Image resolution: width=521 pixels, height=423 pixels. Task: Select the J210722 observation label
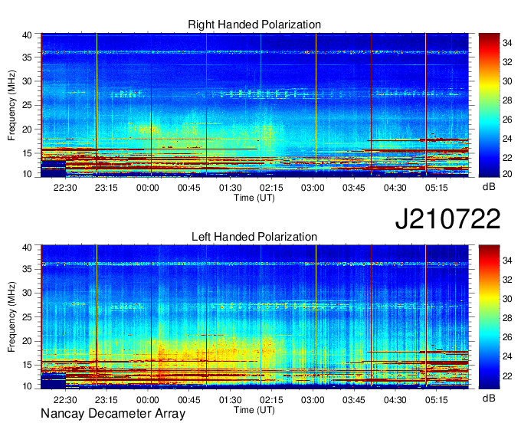(x=447, y=218)
